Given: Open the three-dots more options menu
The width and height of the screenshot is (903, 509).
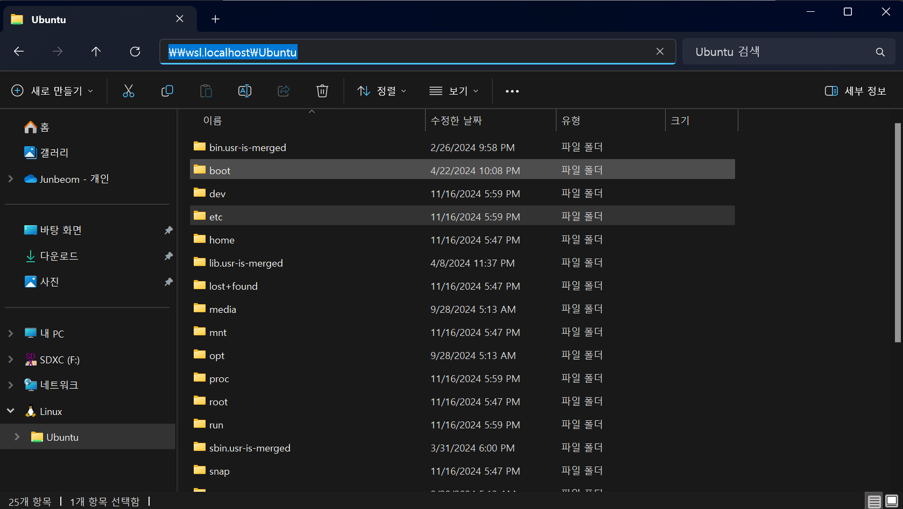Looking at the screenshot, I should (512, 91).
